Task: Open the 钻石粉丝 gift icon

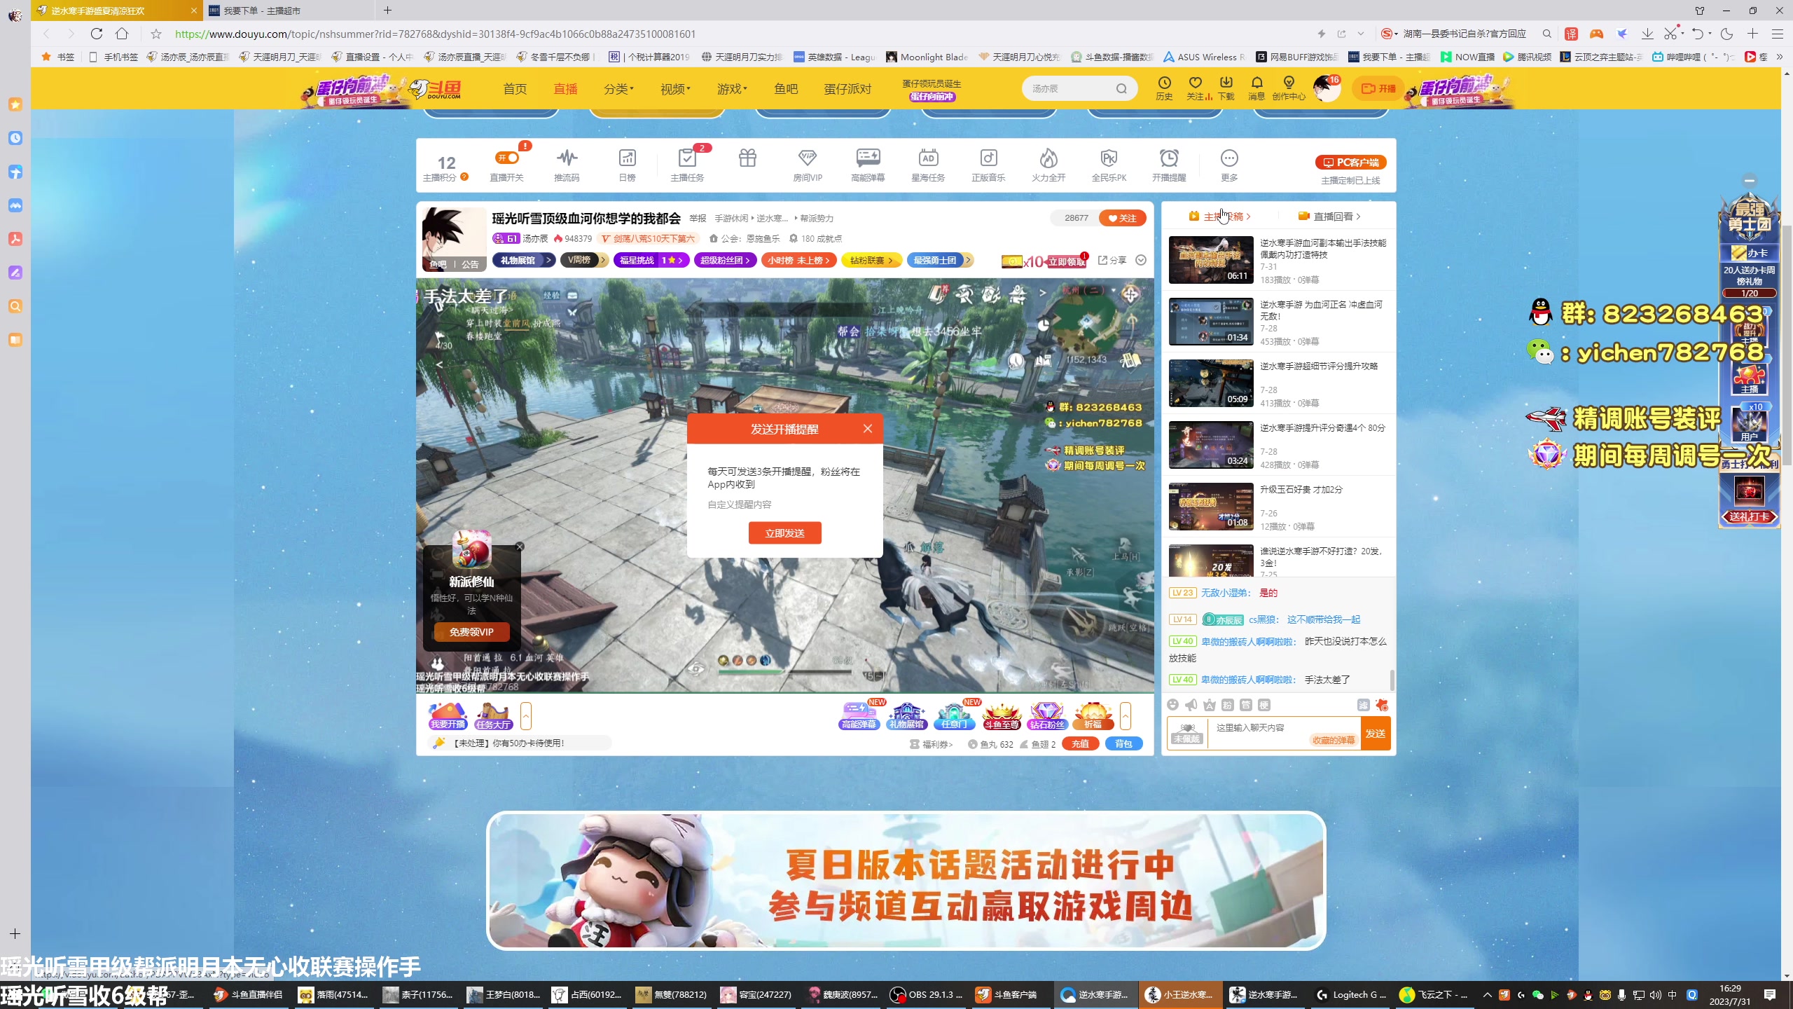Action: (x=1047, y=716)
